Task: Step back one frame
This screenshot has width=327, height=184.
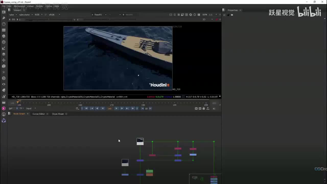Action: point(97,108)
